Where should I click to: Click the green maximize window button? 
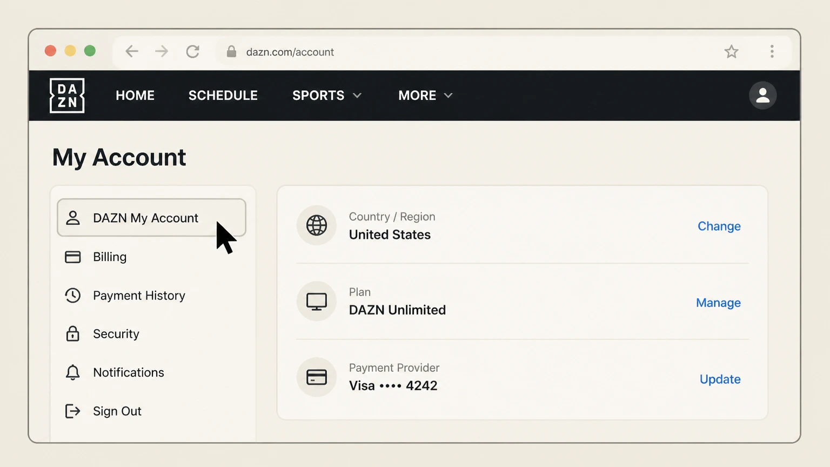tap(90, 51)
